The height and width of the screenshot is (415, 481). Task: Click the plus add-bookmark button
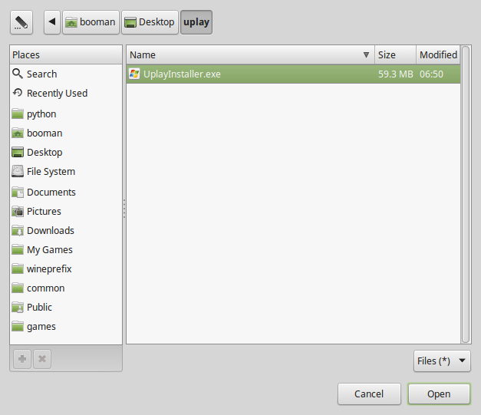(x=22, y=359)
